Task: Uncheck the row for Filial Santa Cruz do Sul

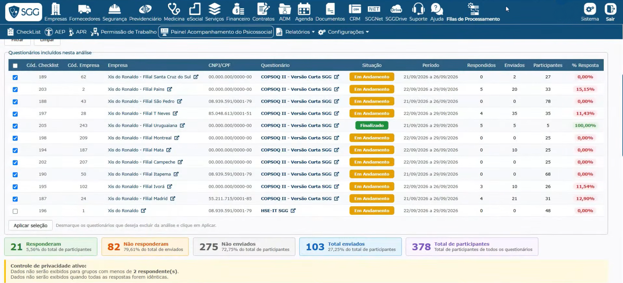Action: [15, 77]
